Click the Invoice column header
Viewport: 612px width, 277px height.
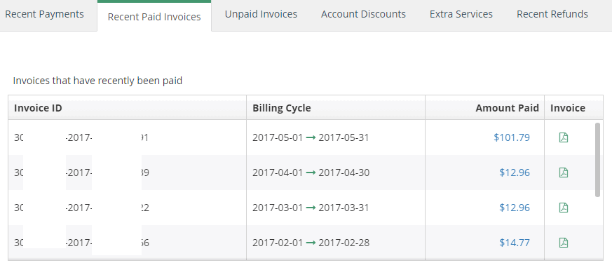573,108
